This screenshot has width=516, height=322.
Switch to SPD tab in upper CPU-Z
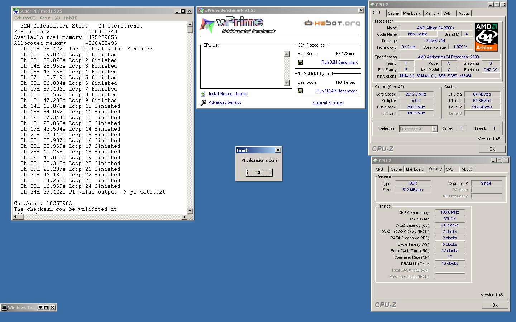(x=447, y=13)
